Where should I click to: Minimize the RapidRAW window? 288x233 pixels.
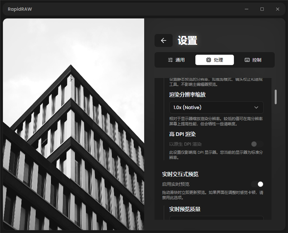tap(247, 9)
